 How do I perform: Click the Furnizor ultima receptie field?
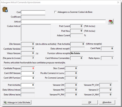coord(92,53)
